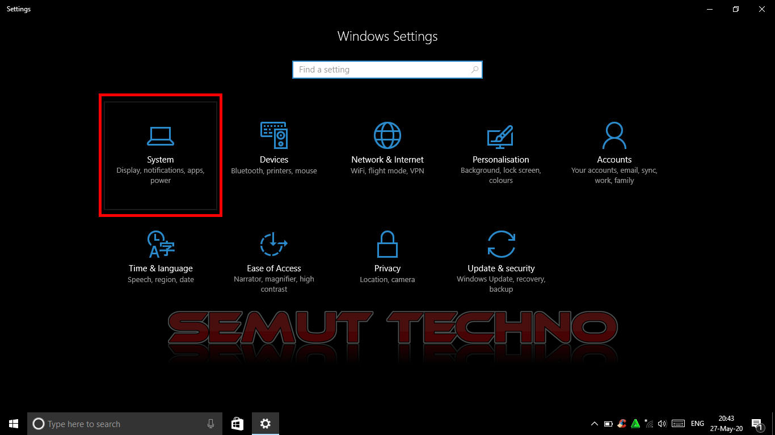Click the Settings gear taskbar button
This screenshot has width=775, height=435.
pyautogui.click(x=265, y=424)
